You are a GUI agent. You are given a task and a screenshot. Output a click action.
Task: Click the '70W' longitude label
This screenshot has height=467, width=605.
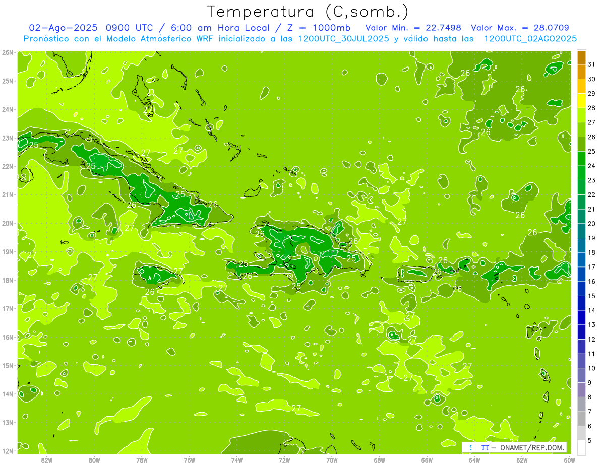[332, 459]
